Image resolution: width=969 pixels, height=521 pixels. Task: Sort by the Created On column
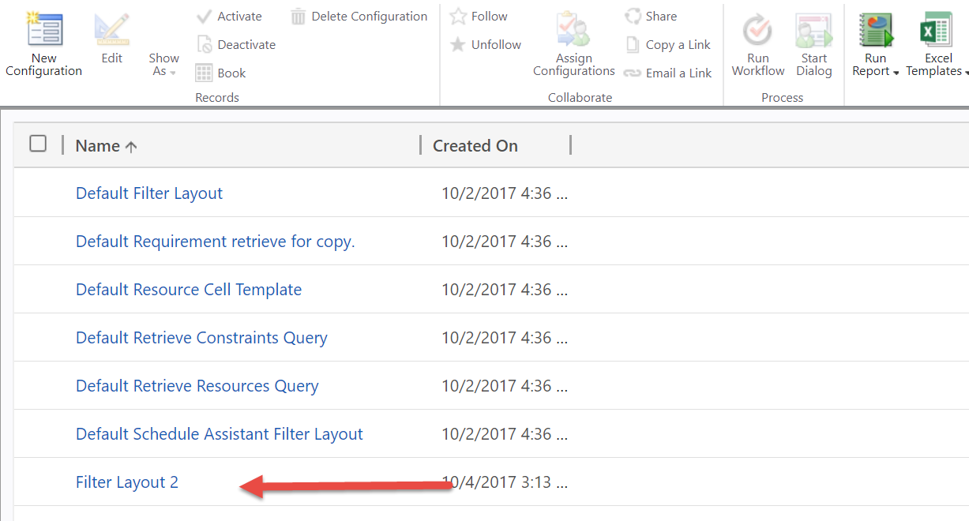(475, 146)
